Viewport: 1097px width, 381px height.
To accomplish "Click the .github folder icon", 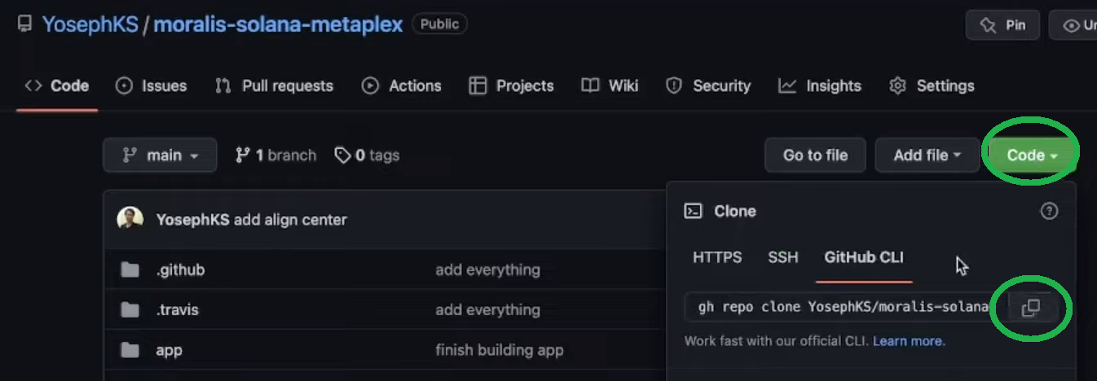I will 130,269.
